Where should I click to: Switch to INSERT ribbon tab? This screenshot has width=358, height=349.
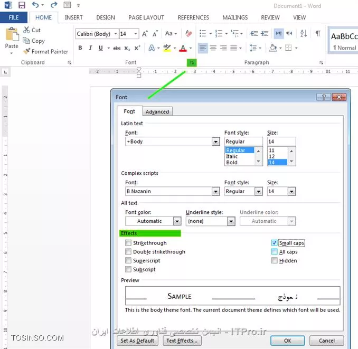pos(73,17)
